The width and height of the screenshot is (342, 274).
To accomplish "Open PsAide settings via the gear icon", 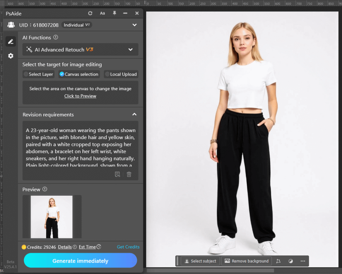I will click(x=10, y=56).
